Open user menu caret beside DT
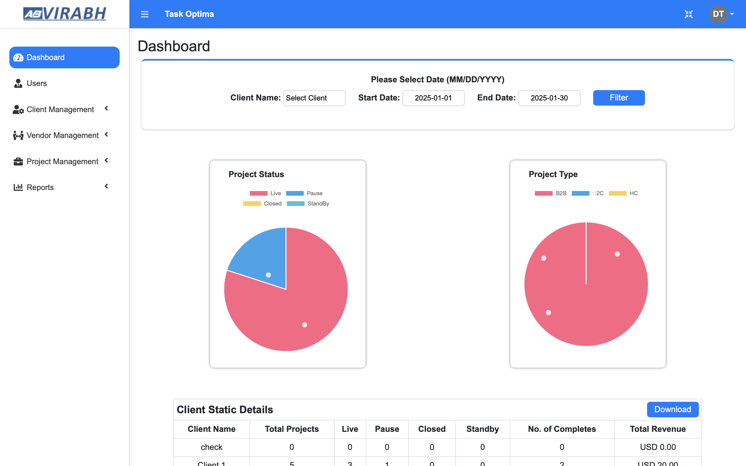Screen dimensions: 746x466 (732, 14)
